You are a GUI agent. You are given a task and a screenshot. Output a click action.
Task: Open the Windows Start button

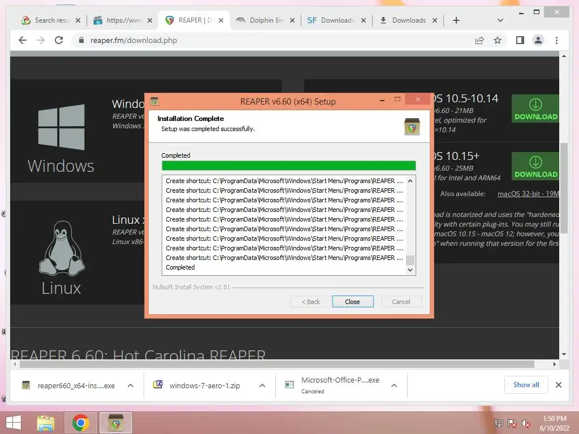14,423
